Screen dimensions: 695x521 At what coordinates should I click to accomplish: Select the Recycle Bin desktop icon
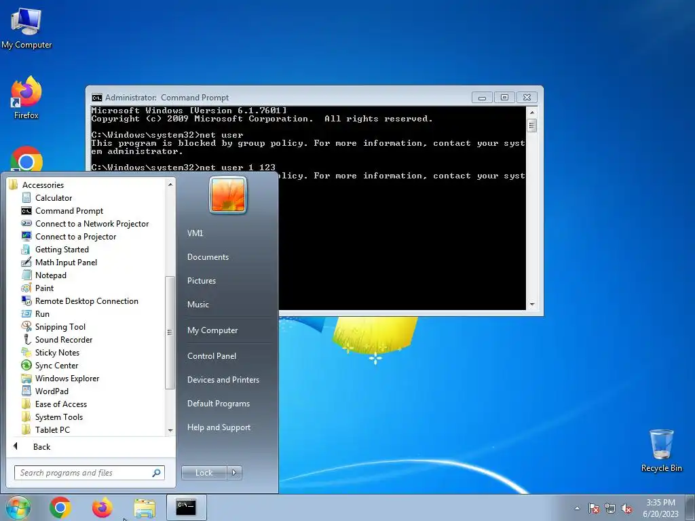pyautogui.click(x=661, y=450)
